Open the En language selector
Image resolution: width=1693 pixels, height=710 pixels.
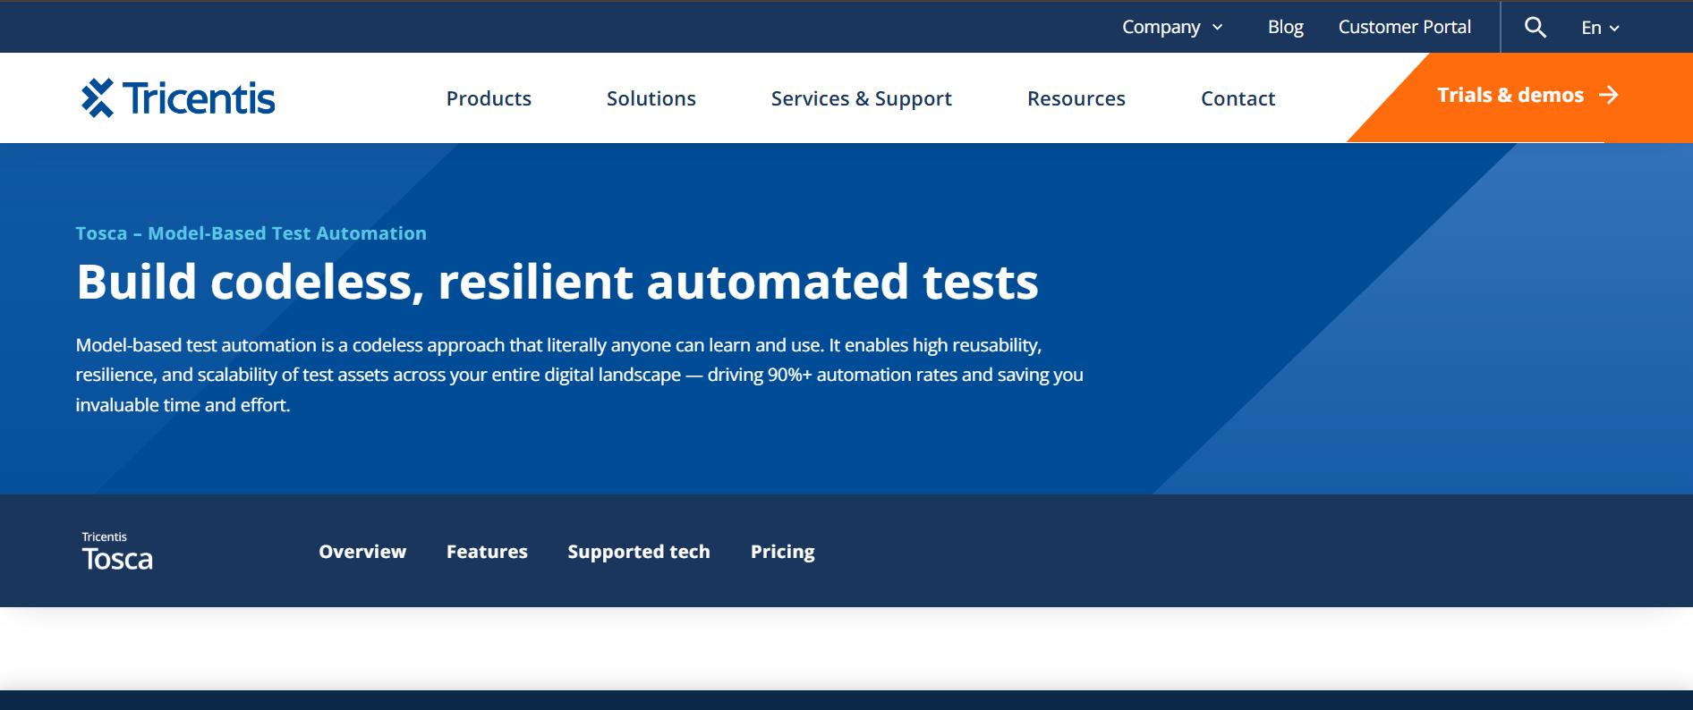pyautogui.click(x=1600, y=28)
